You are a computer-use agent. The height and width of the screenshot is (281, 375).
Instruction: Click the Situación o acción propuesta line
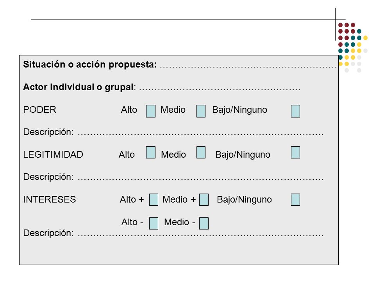tap(248, 67)
